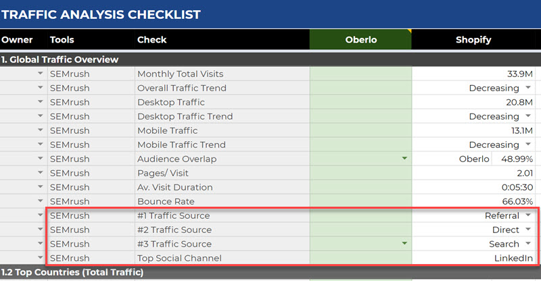Screen dimensions: 541x281
Task: Select the Oberlo column header
Action: click(360, 40)
